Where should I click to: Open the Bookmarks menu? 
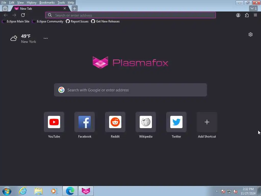47,3
